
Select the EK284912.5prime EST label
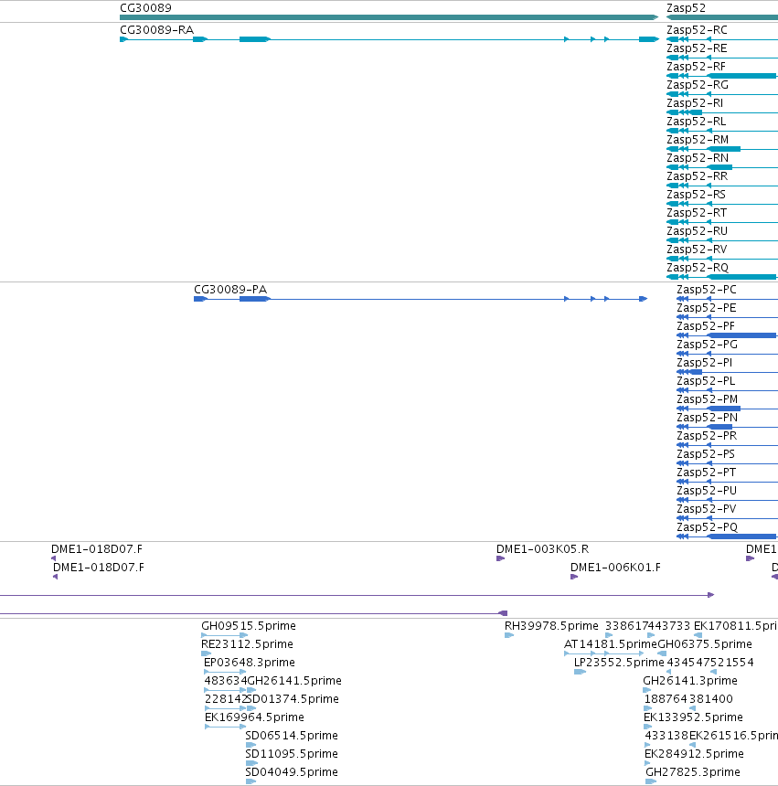tap(694, 754)
